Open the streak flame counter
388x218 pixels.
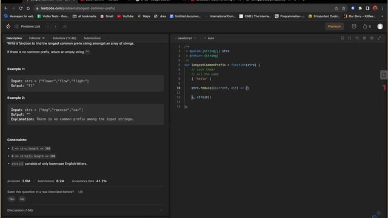click(x=367, y=27)
